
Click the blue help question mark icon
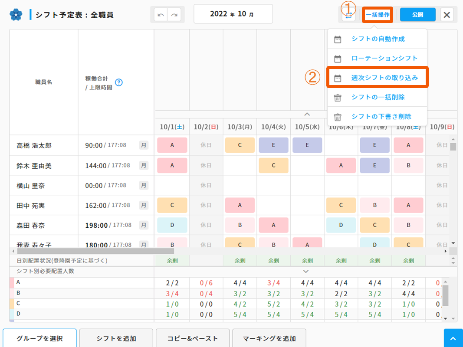pos(119,82)
